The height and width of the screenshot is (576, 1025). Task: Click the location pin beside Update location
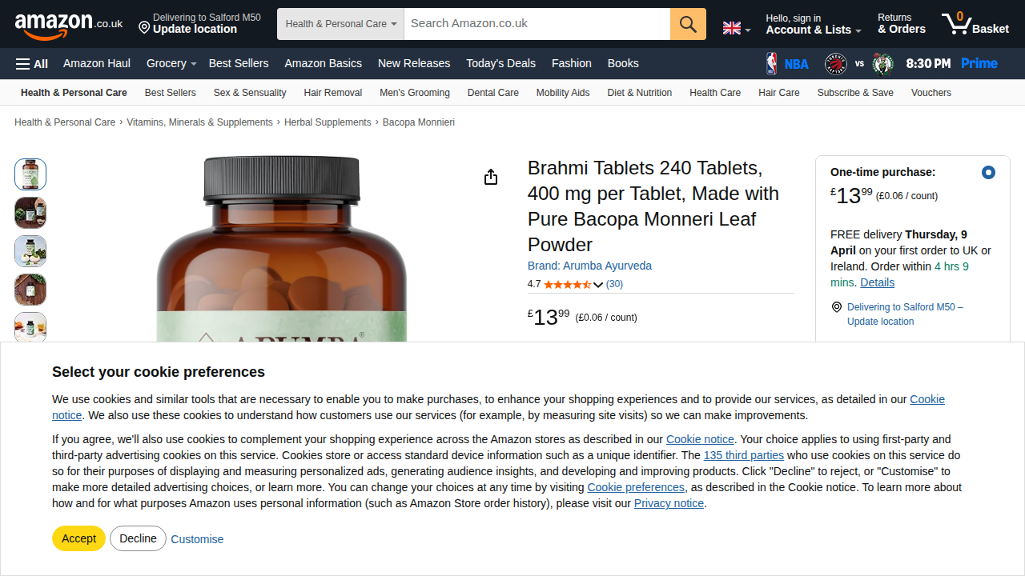(144, 28)
